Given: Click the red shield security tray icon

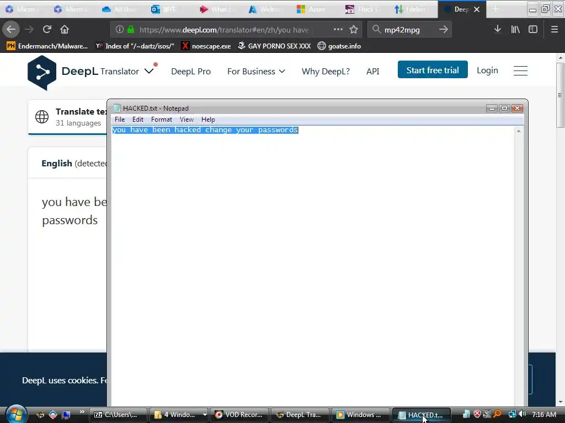Looking at the screenshot, I should tap(477, 414).
